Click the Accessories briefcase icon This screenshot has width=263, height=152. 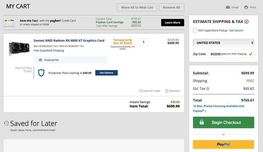pyautogui.click(x=40, y=60)
